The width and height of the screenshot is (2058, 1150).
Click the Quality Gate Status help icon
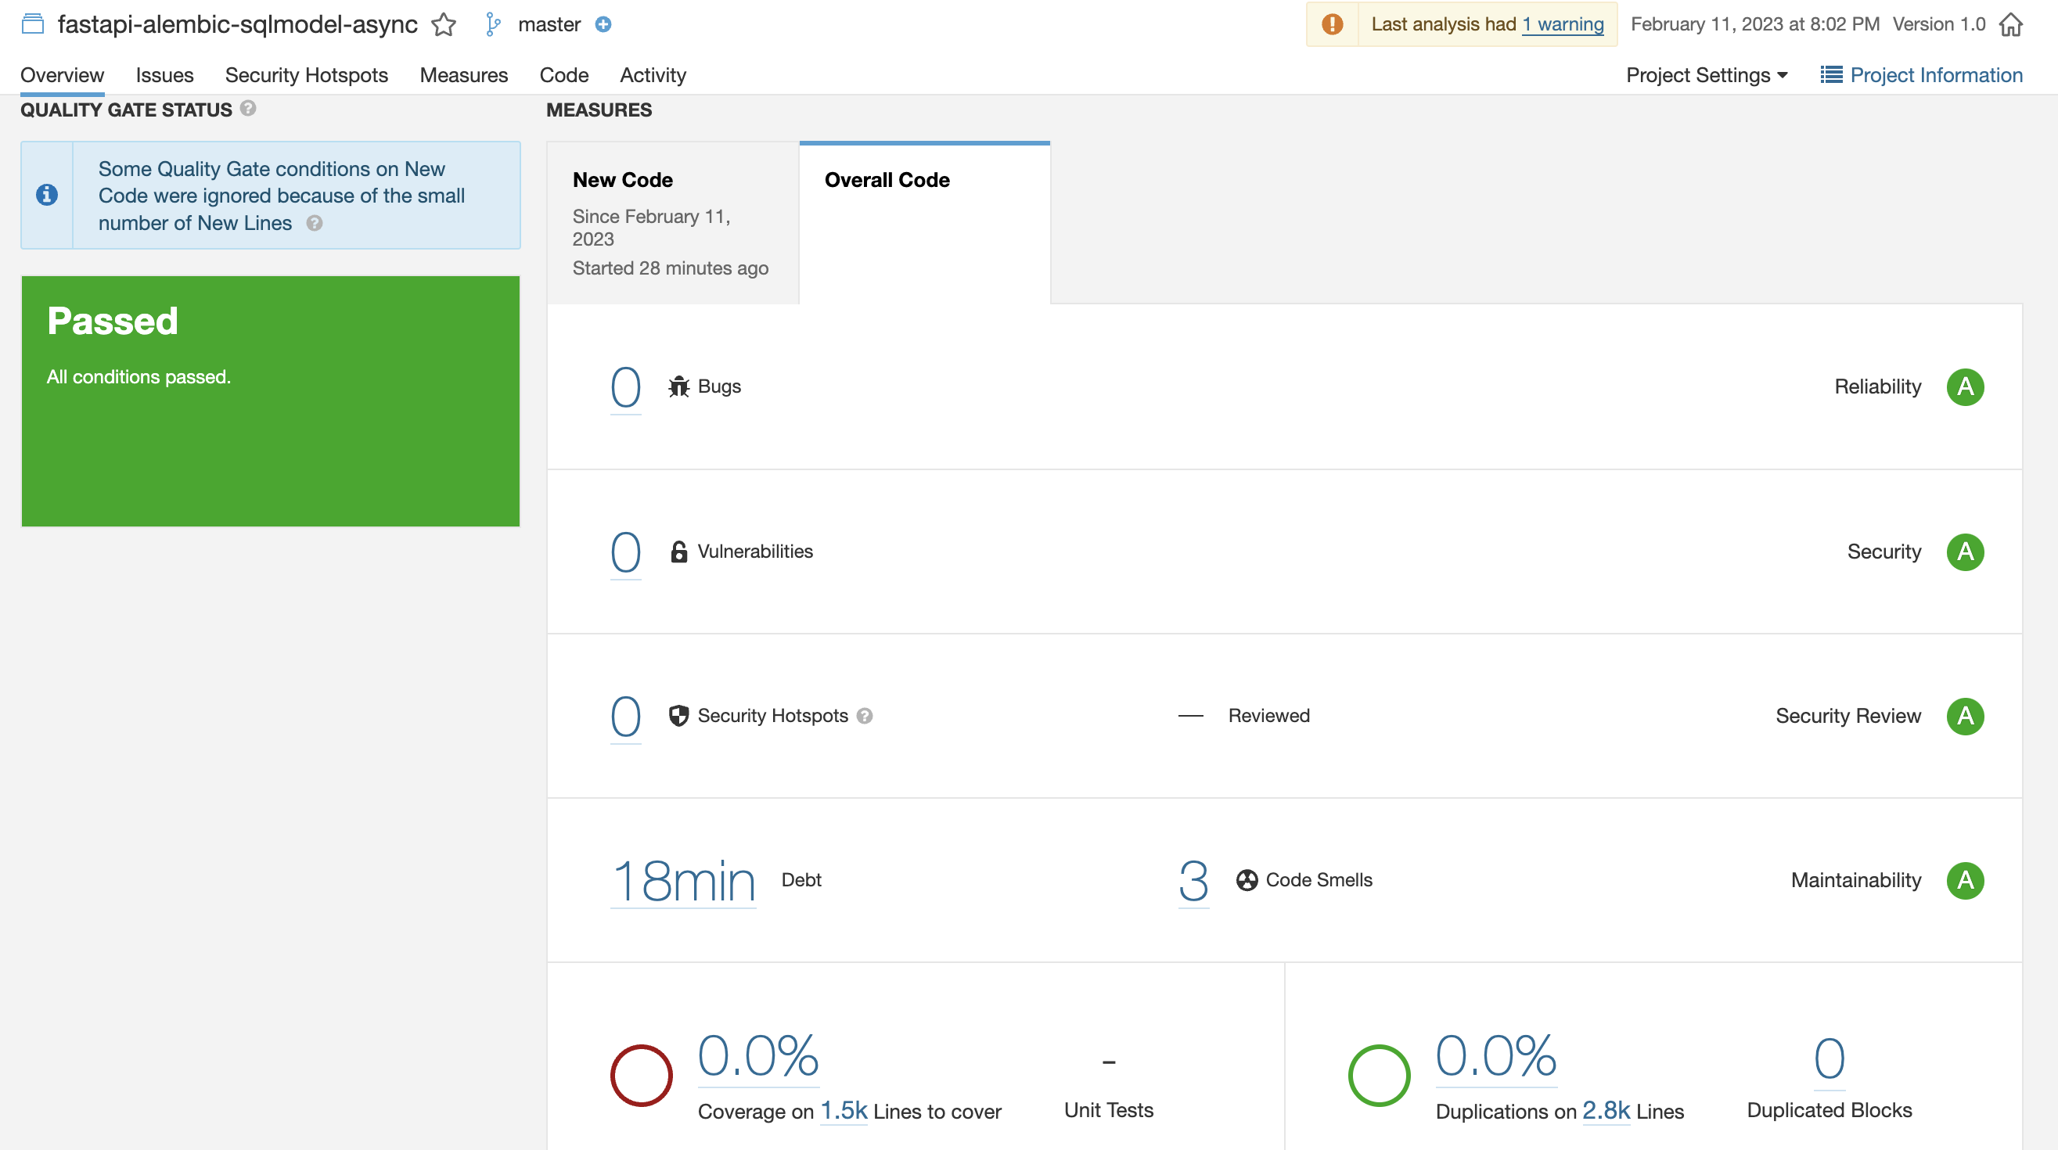(x=249, y=109)
